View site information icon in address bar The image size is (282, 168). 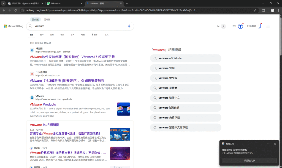click(x=23, y=10)
